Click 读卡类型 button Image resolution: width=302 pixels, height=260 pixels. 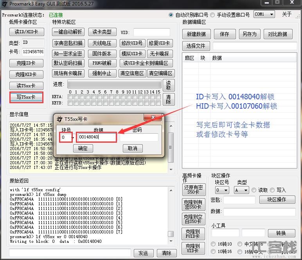(x=102, y=32)
